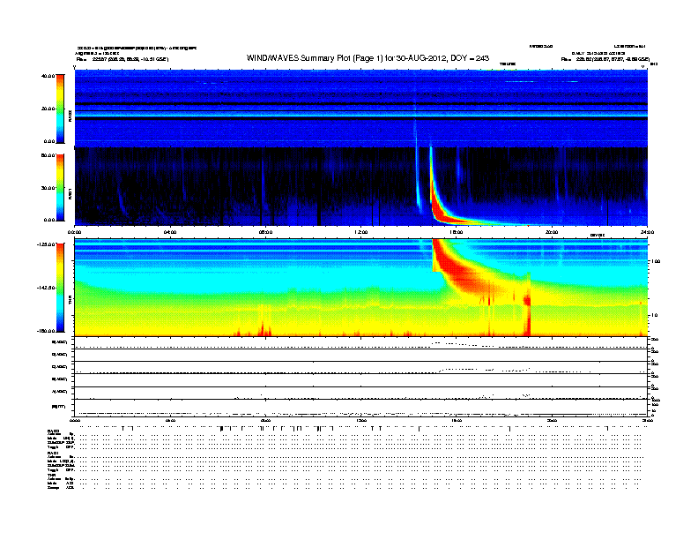Click the RAD1 color scale bar
The height and width of the screenshot is (540, 698).
click(60, 187)
